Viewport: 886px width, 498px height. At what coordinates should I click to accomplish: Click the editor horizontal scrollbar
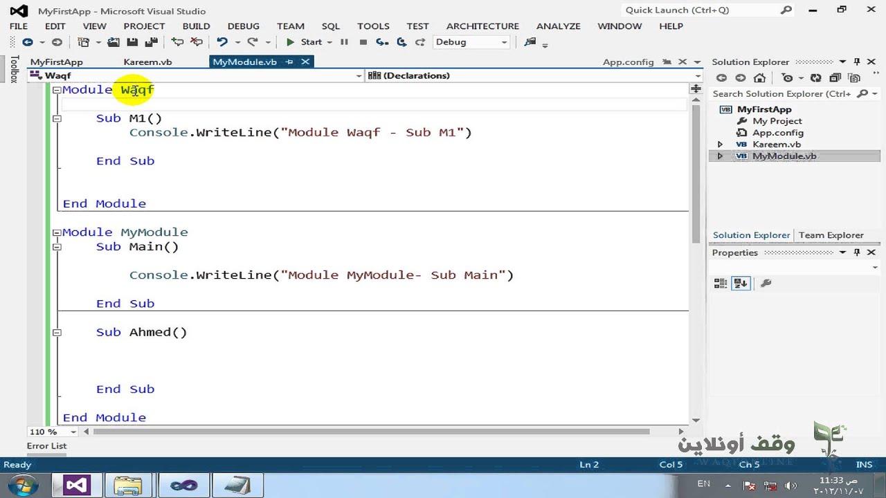coord(372,432)
